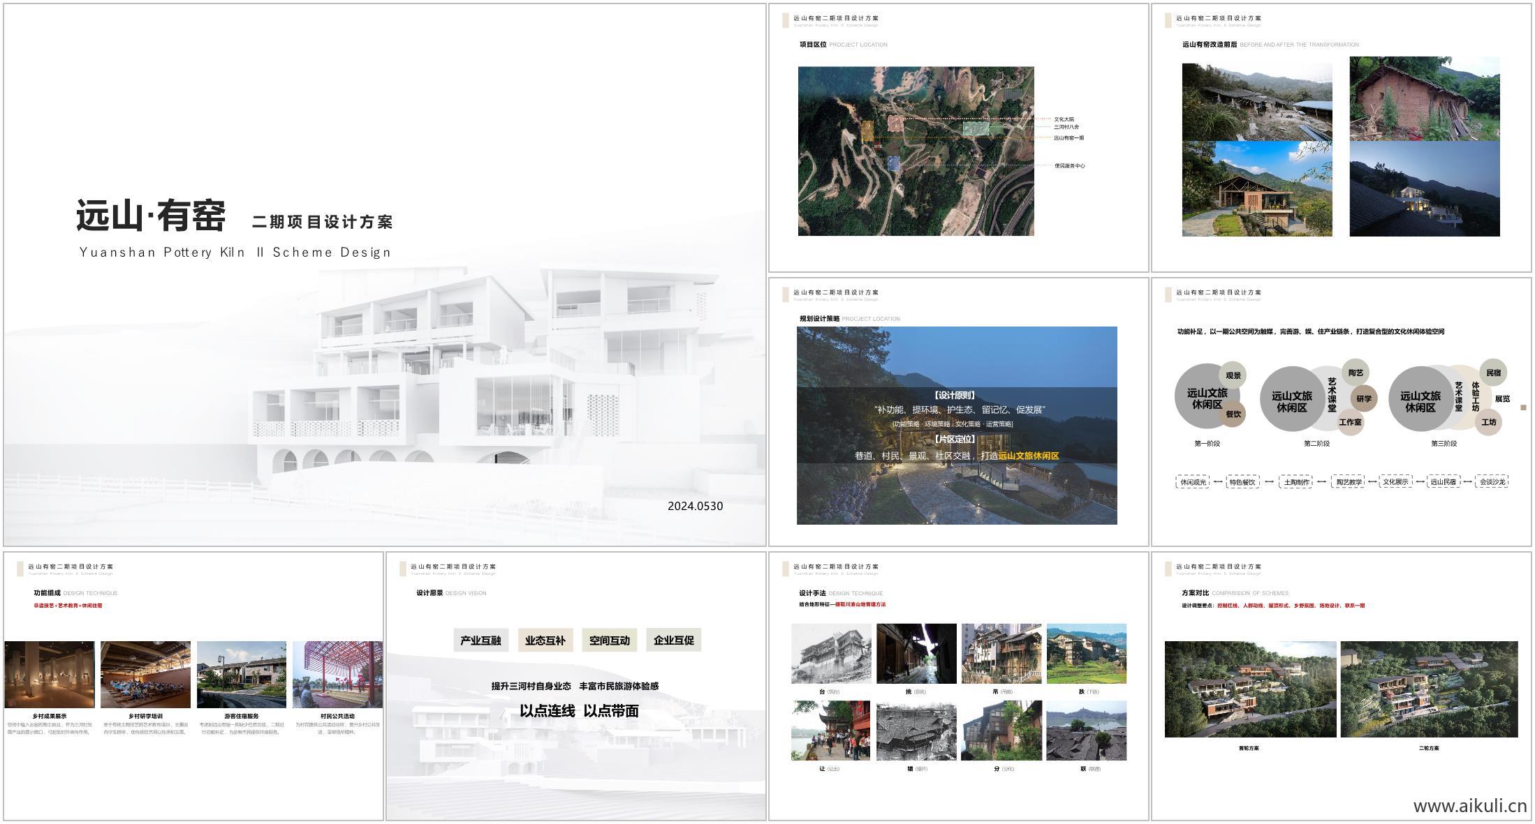Select the 休闲观光 flowchart node

pyautogui.click(x=1194, y=481)
